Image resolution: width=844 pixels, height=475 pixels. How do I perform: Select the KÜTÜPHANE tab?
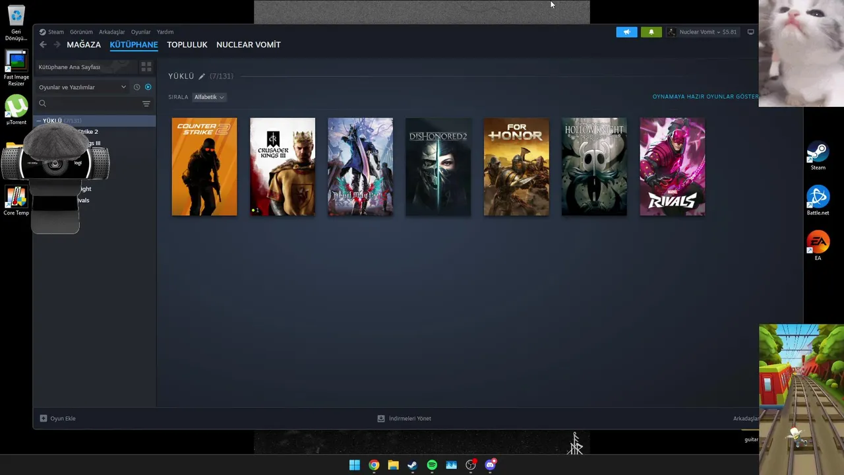[x=134, y=44]
